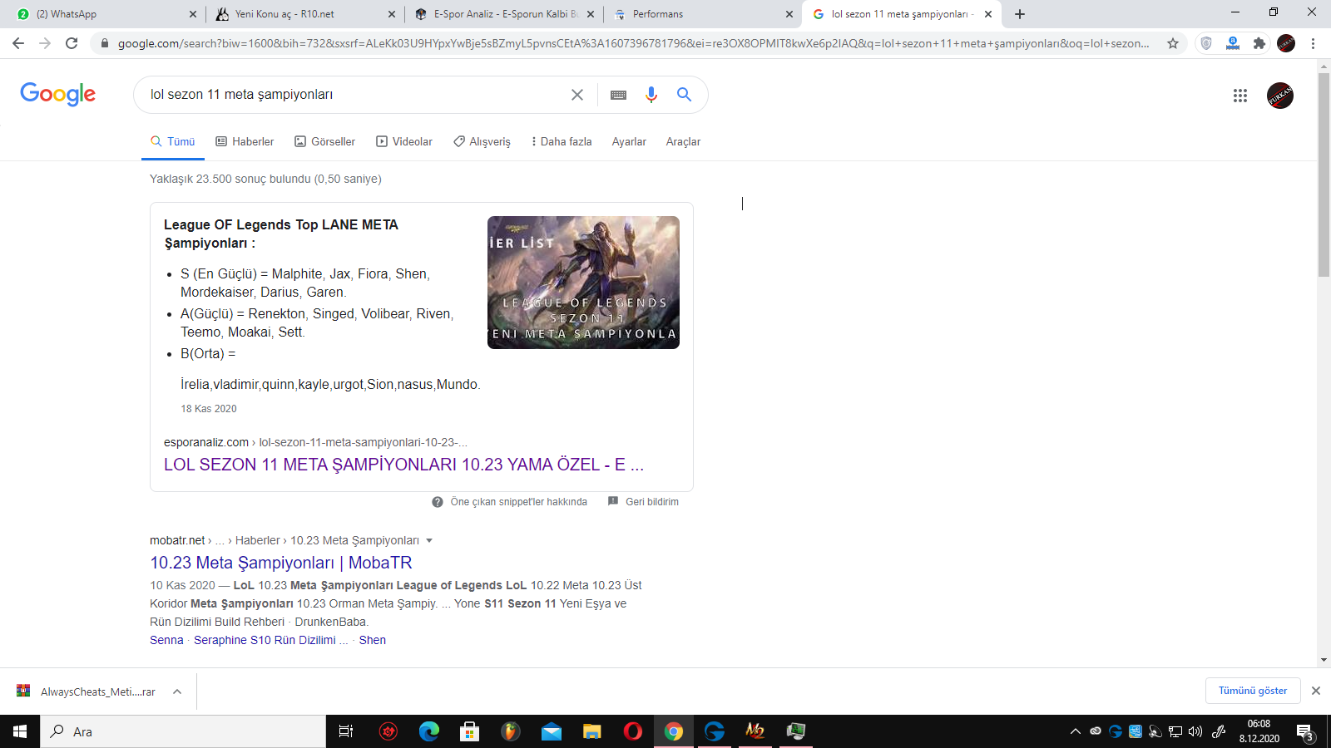Open the Ayarlar search settings menu
1331x748 pixels.
(x=629, y=142)
